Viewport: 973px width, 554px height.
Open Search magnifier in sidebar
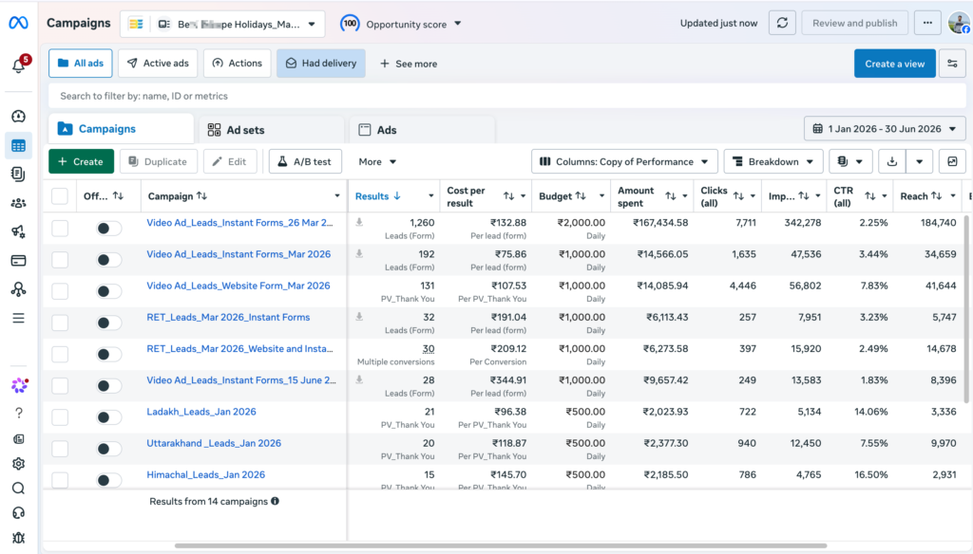point(19,489)
